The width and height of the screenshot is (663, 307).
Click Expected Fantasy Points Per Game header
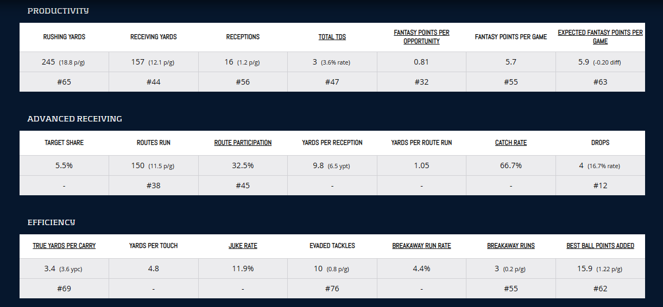600,37
